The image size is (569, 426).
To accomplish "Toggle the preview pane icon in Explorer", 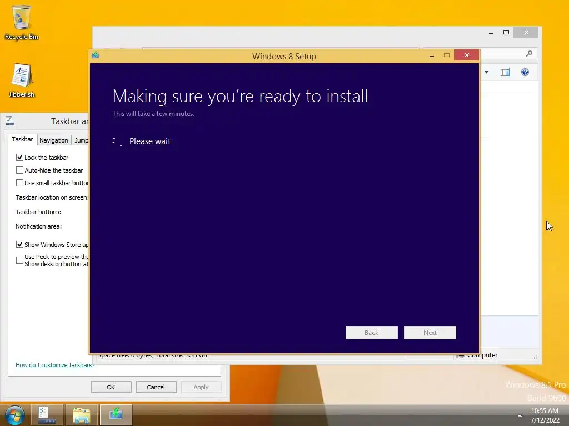I will coord(505,72).
